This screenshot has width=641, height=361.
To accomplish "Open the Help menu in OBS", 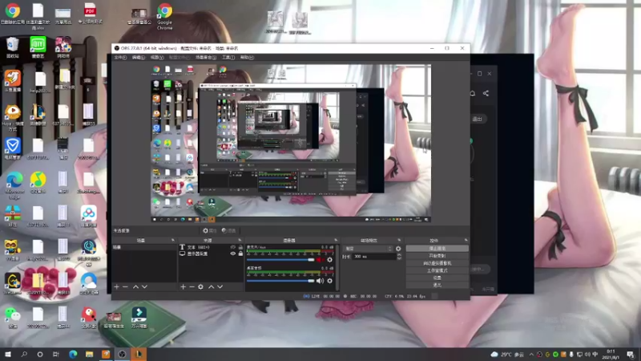I will pyautogui.click(x=247, y=58).
